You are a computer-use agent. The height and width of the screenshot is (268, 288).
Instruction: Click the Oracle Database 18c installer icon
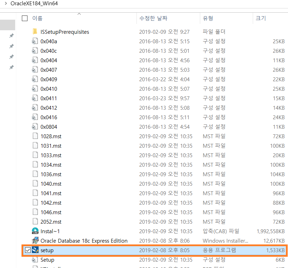point(35,241)
